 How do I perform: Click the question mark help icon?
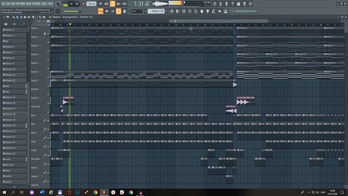[x=232, y=4]
